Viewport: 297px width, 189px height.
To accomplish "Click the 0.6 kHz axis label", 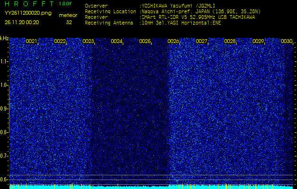I will (4, 180).
